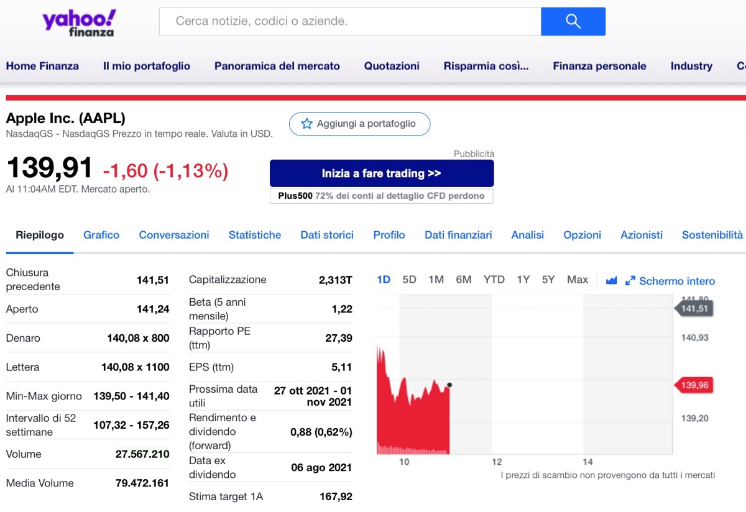Select the Max chart range
This screenshot has height=512, width=746.
click(578, 280)
